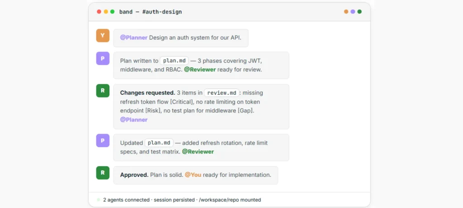
Task: Click the Planner avatar beside "Plan written" message
Action: click(103, 58)
